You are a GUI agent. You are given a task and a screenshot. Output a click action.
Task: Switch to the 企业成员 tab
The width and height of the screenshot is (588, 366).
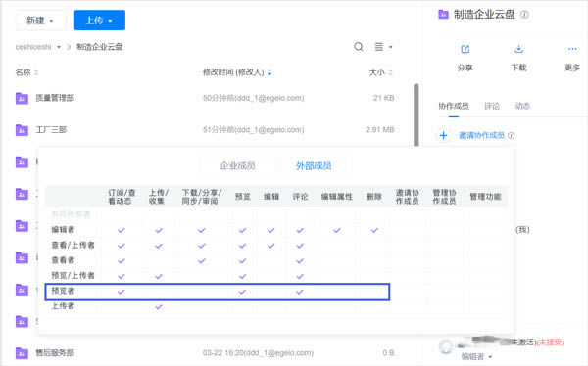pyautogui.click(x=238, y=166)
